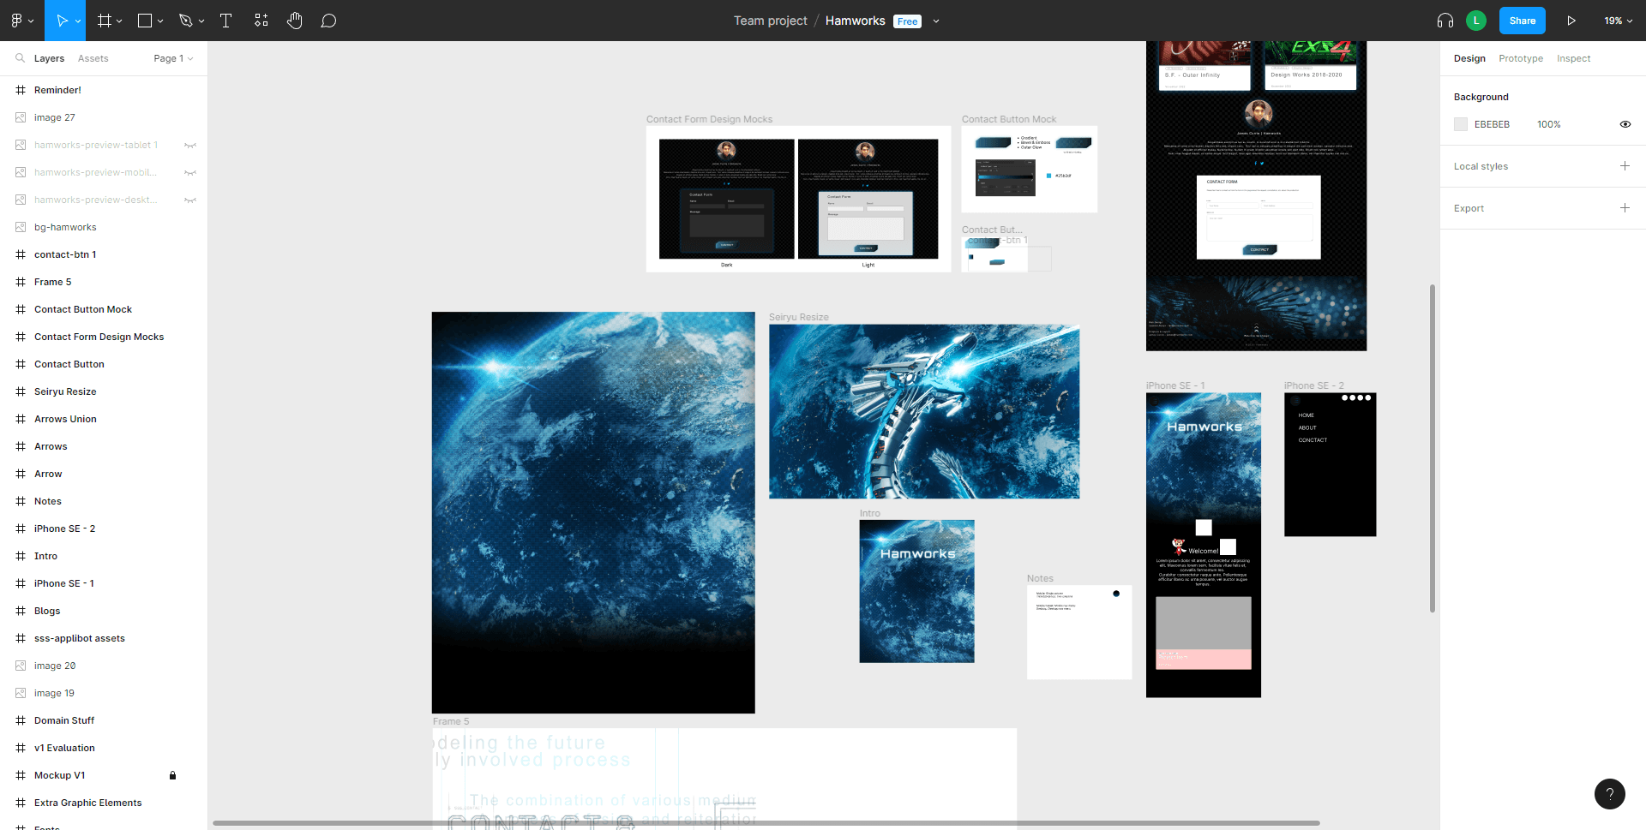Click the background color swatch
The width and height of the screenshot is (1646, 830).
[1461, 124]
